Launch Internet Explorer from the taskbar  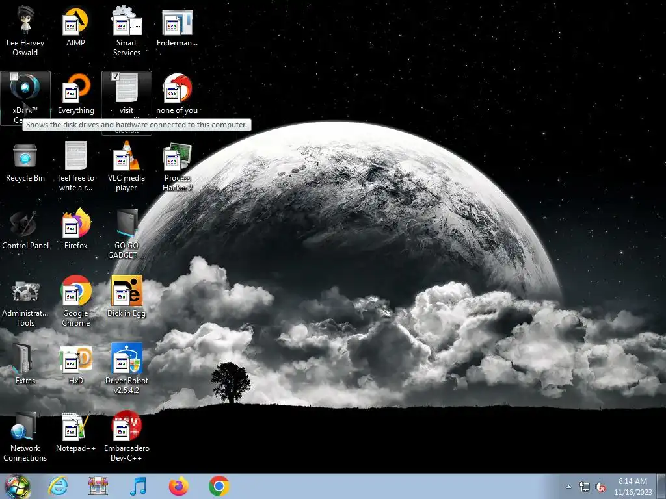[x=58, y=486]
